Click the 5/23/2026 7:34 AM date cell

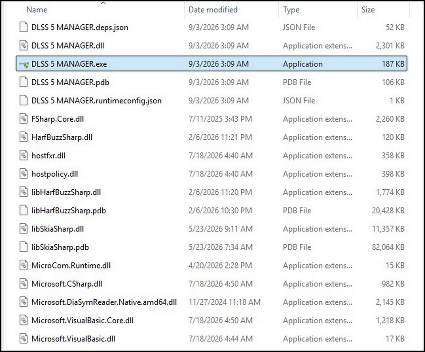221,247
